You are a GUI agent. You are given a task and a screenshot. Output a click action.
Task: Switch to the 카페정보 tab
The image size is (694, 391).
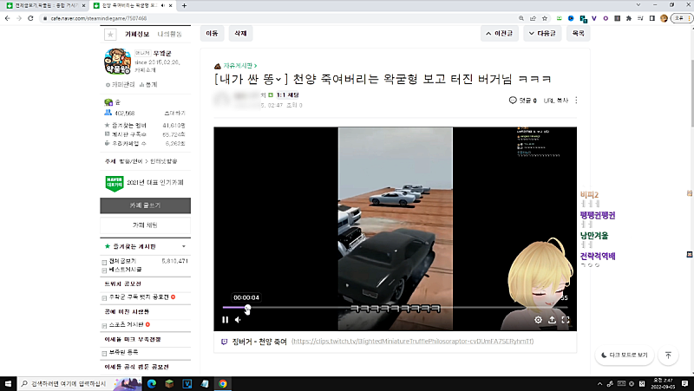pyautogui.click(x=137, y=34)
